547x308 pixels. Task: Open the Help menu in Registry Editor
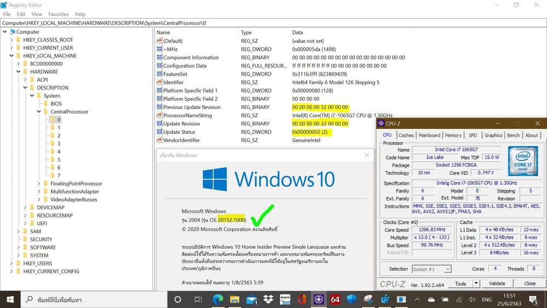point(80,14)
